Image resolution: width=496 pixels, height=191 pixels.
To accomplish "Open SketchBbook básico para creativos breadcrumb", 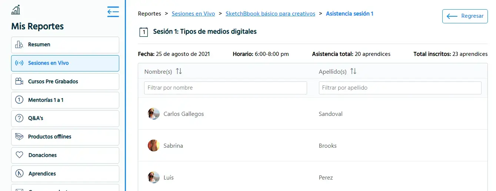I will click(x=270, y=14).
